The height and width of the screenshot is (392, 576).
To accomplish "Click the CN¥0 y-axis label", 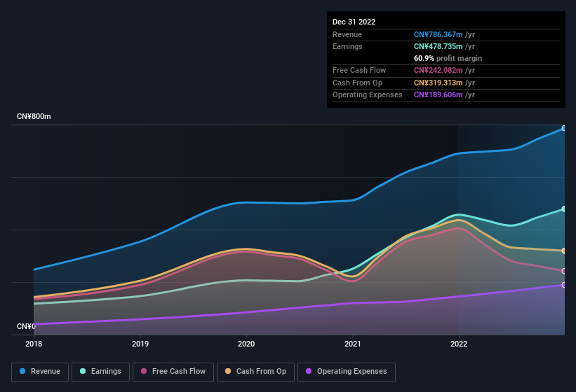I will [26, 326].
